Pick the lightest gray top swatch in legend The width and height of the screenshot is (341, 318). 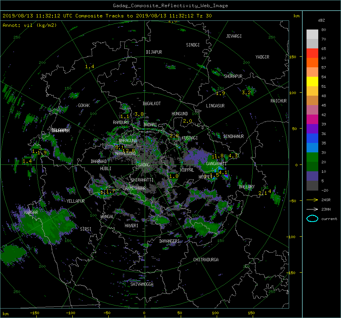(312, 34)
